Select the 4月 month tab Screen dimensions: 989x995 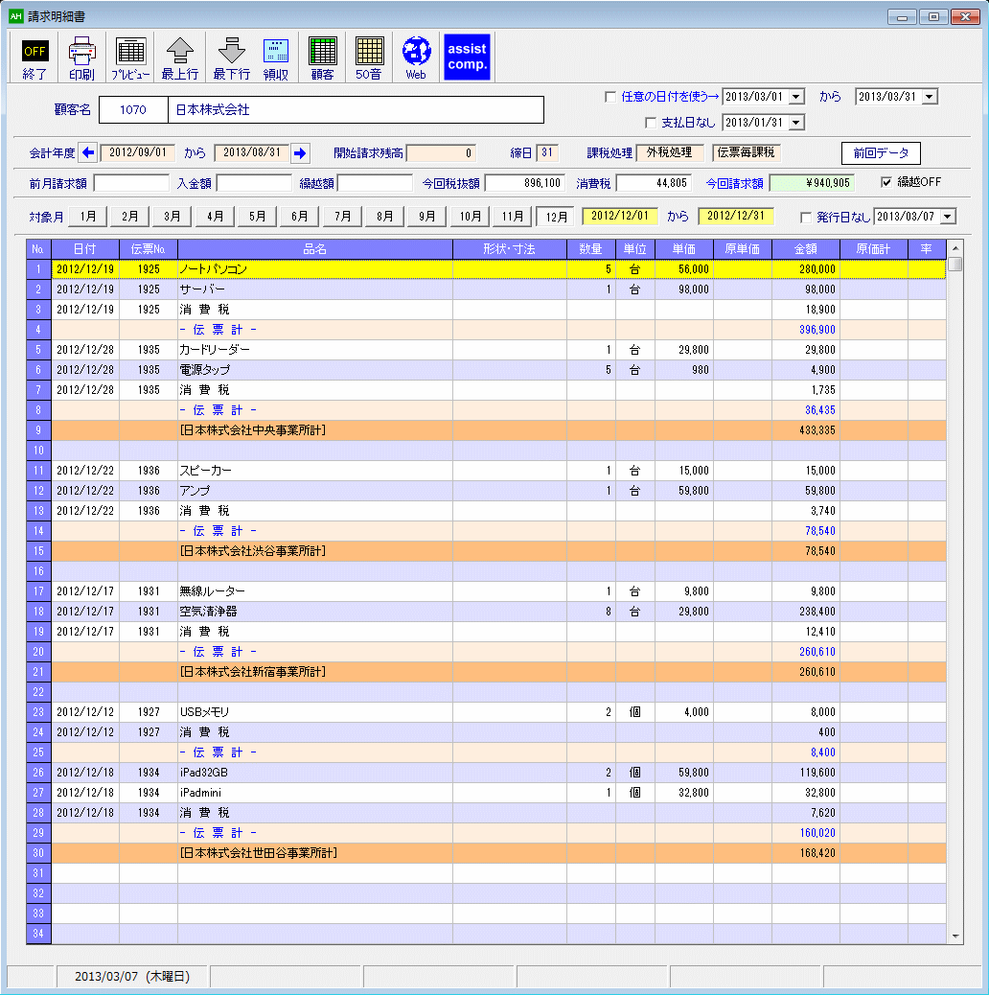click(215, 217)
